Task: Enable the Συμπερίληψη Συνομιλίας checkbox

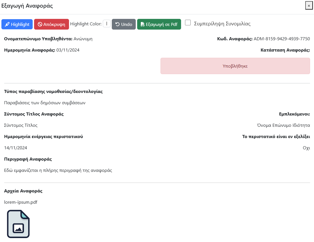Action: (x=188, y=23)
